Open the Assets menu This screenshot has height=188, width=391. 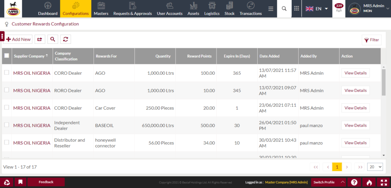[x=193, y=9]
